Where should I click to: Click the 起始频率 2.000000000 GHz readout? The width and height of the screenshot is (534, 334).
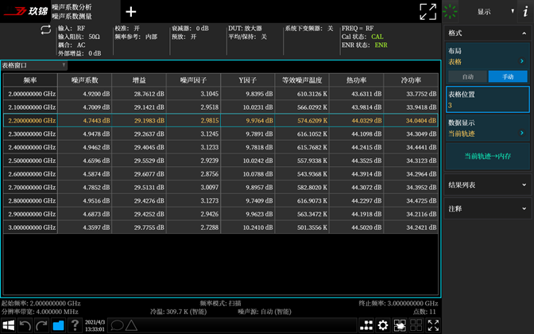point(41,303)
